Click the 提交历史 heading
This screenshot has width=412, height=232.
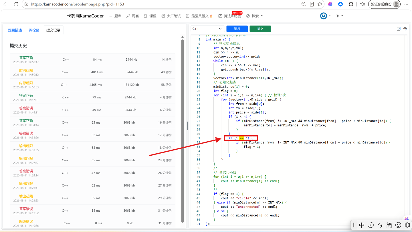click(18, 46)
